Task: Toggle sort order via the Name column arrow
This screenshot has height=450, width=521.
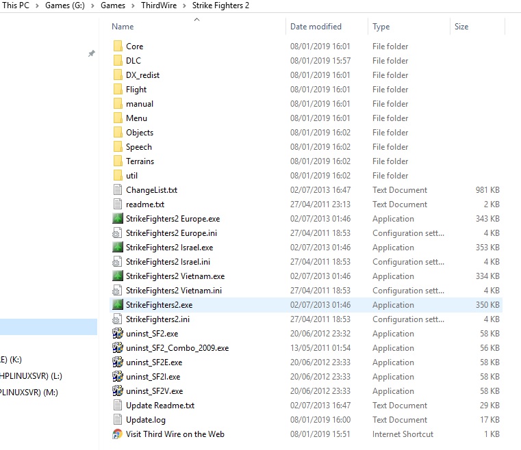Action: click(x=196, y=20)
